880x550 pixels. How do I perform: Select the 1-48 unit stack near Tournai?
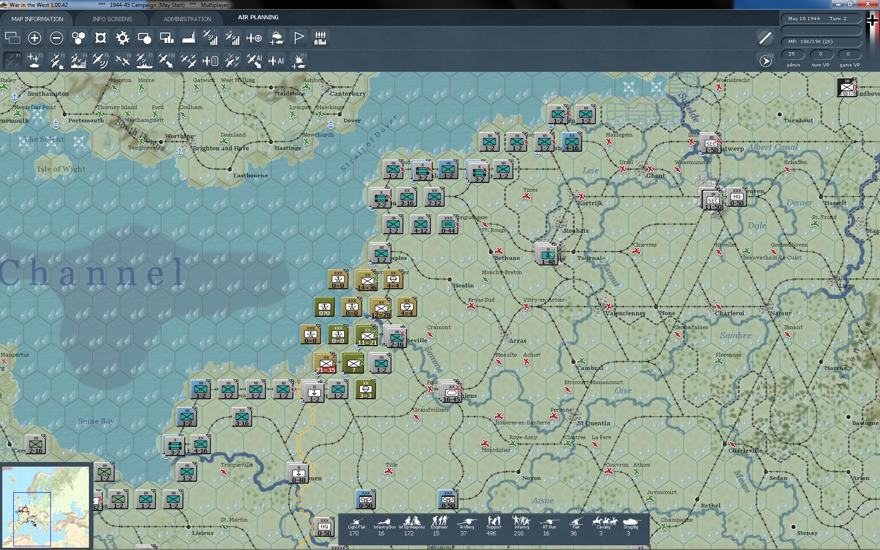coord(547,254)
